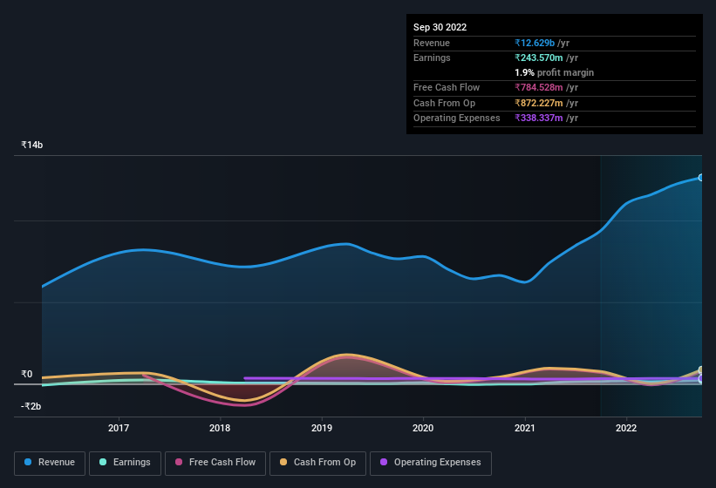716x488 pixels.
Task: Click the 2020 x-axis label
Action: click(x=423, y=428)
